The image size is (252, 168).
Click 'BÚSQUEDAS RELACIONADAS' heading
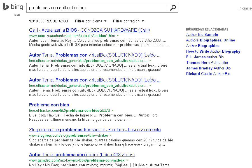click(x=207, y=29)
